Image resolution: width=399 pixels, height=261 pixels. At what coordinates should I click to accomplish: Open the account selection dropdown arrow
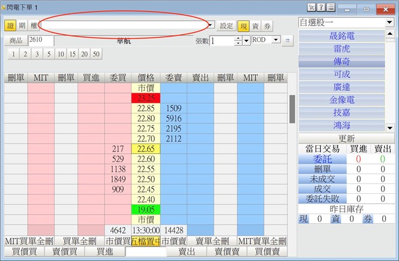[x=211, y=25]
